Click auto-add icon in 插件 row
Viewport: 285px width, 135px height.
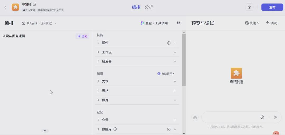pyautogui.click(x=169, y=43)
